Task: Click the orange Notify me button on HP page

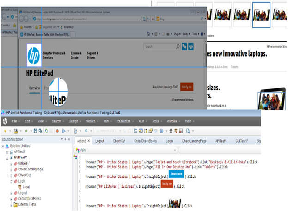Action: [x=187, y=87]
